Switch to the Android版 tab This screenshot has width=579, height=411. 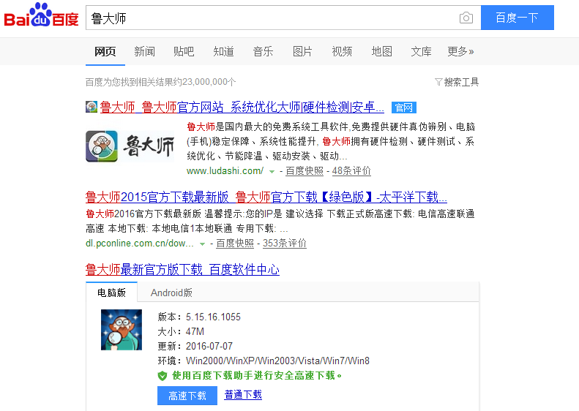pyautogui.click(x=171, y=293)
